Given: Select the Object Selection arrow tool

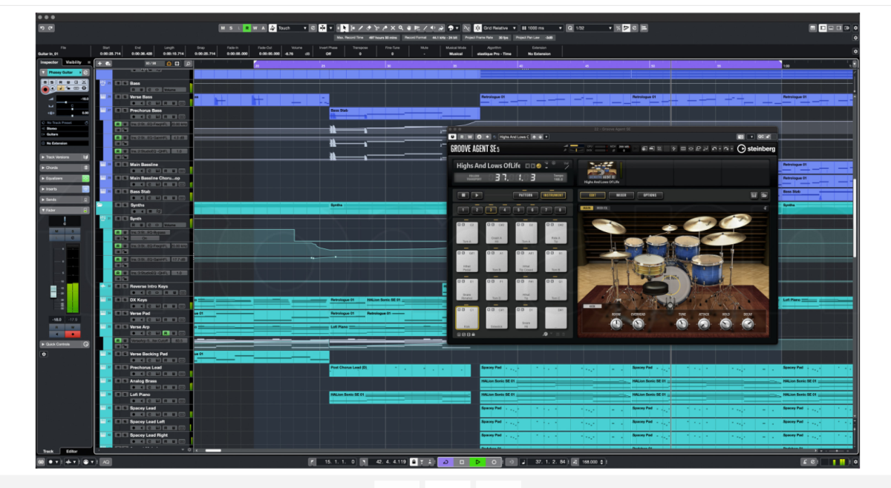Looking at the screenshot, I should click(x=345, y=28).
